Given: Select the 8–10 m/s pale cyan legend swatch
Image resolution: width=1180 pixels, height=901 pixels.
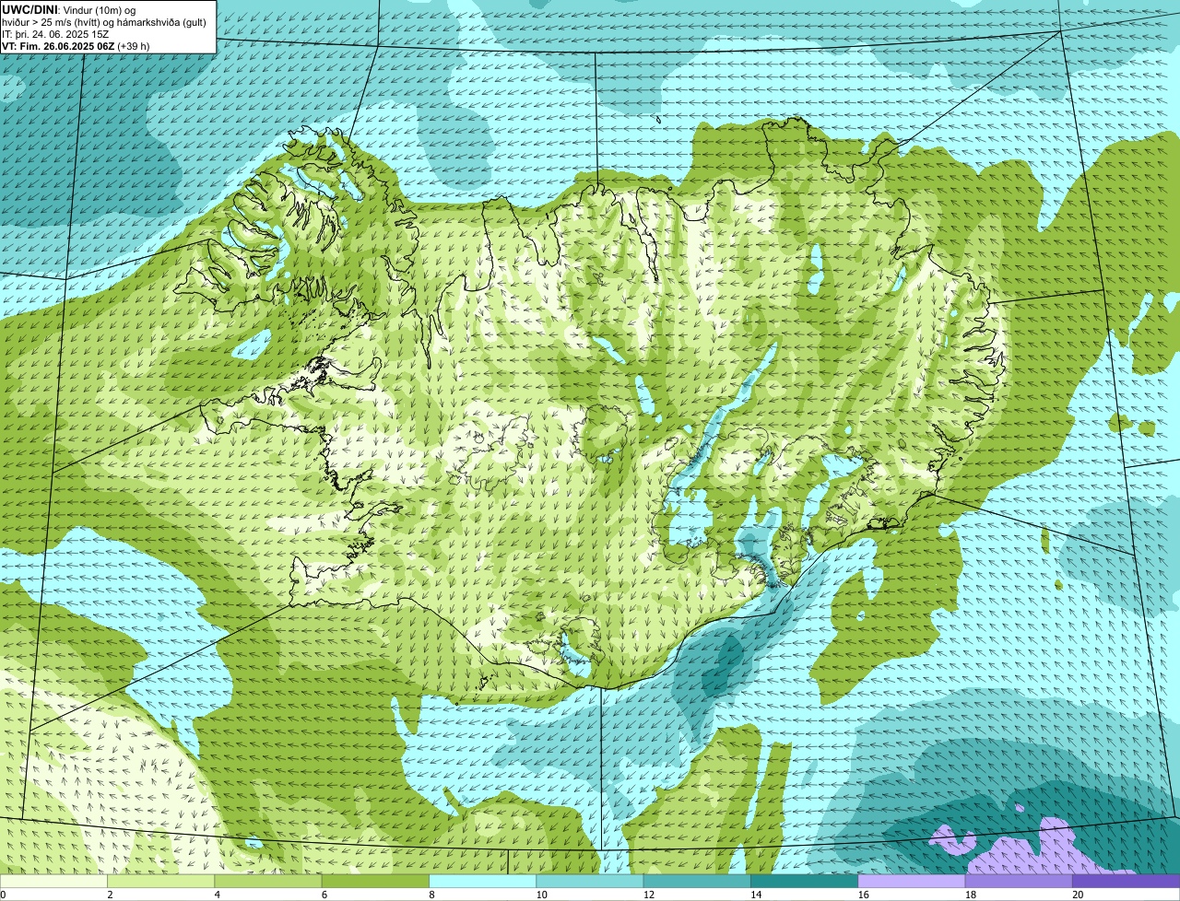Looking at the screenshot, I should pos(483,882).
